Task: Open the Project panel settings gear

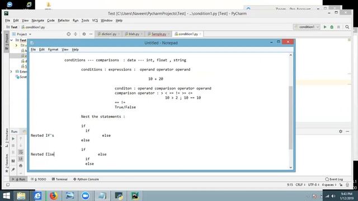Action: coord(84,34)
